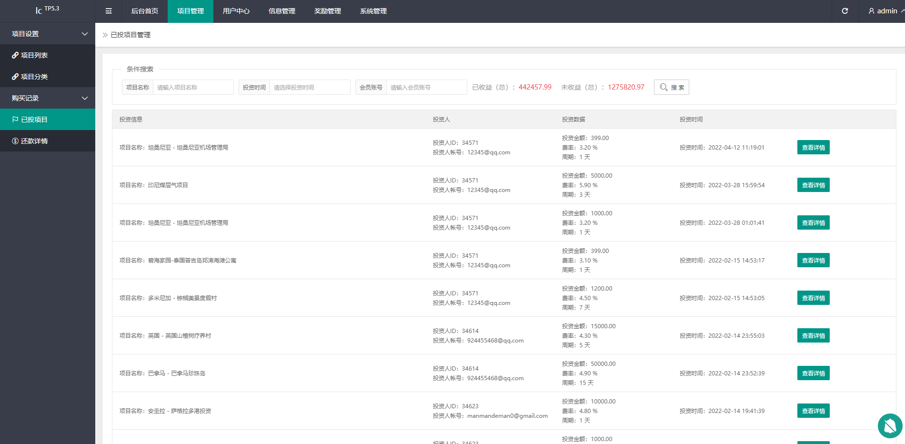Click the admin user profile icon
Screen dimensions: 905x444
(x=871, y=11)
